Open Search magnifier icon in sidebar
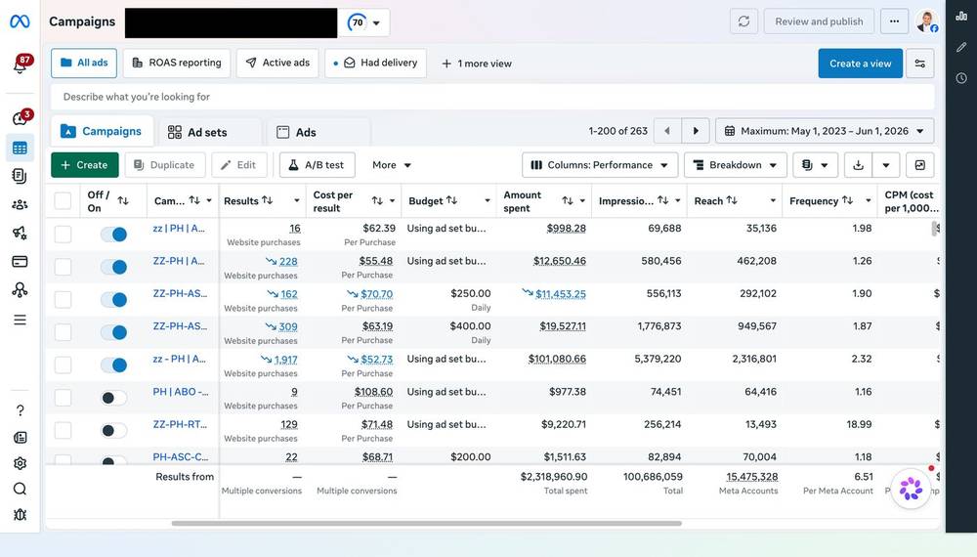 tap(20, 490)
